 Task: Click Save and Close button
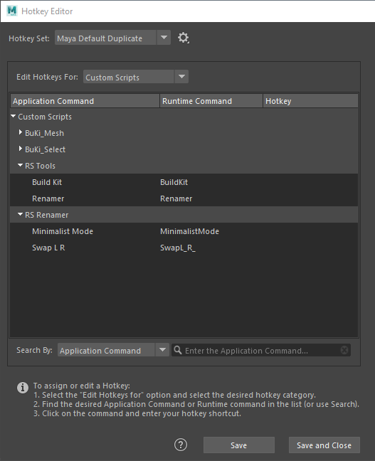pos(324,445)
